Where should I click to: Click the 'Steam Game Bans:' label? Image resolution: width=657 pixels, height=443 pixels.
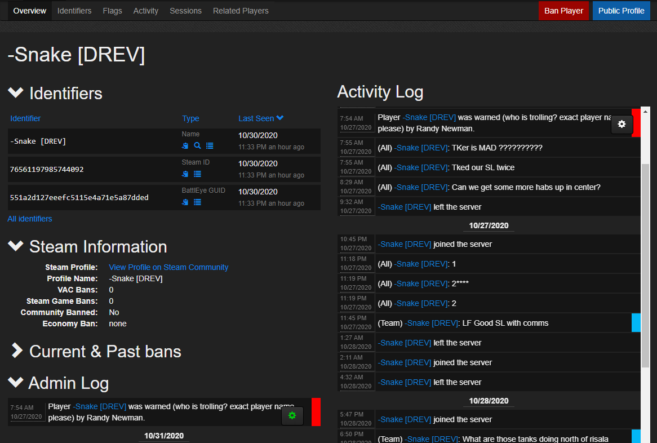point(62,302)
